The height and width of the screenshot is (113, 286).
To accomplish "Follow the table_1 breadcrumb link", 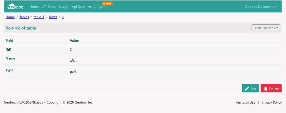I will (39, 17).
